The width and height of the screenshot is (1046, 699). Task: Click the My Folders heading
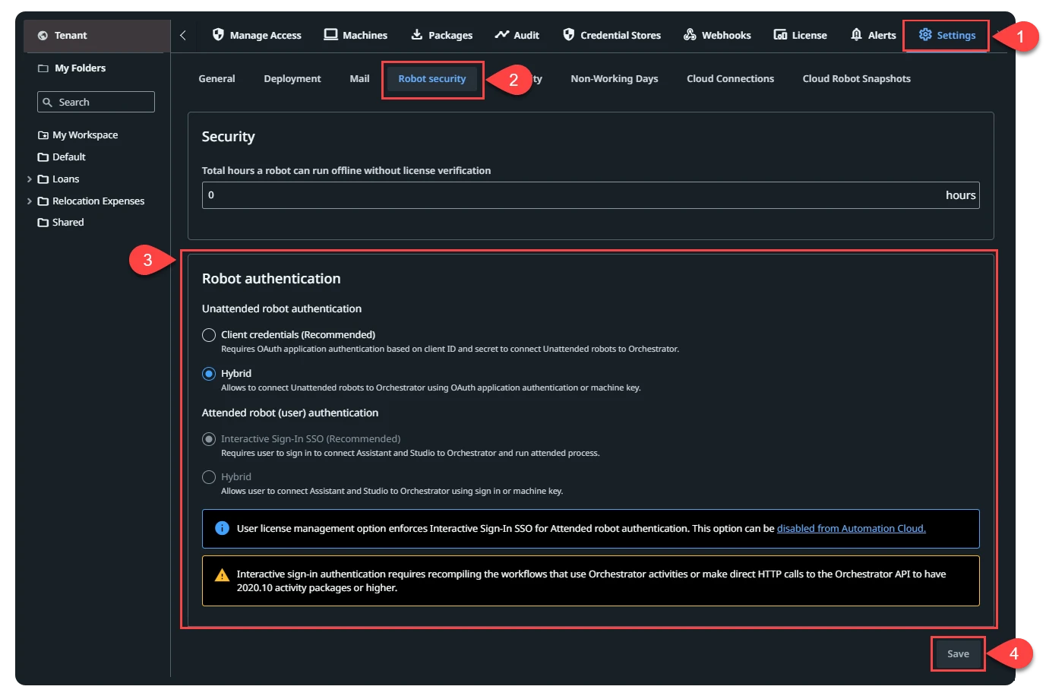80,68
